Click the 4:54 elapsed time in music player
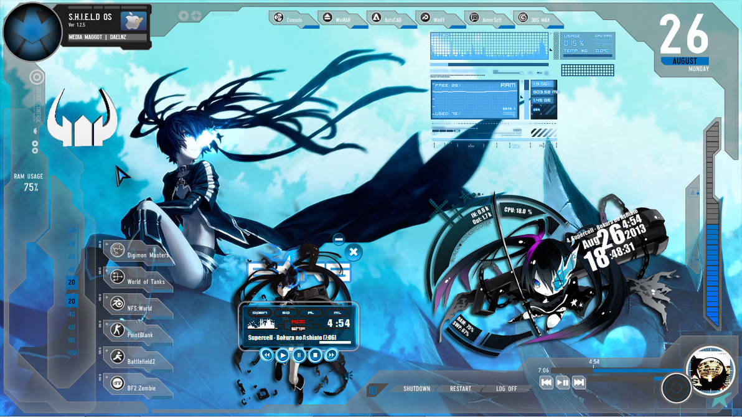This screenshot has width=742, height=417. point(339,323)
